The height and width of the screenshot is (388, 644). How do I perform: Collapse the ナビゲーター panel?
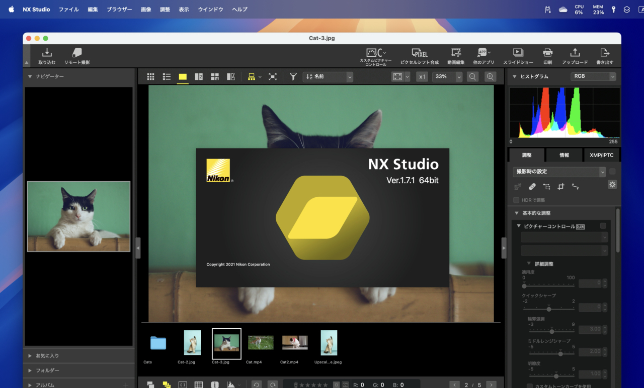[30, 77]
